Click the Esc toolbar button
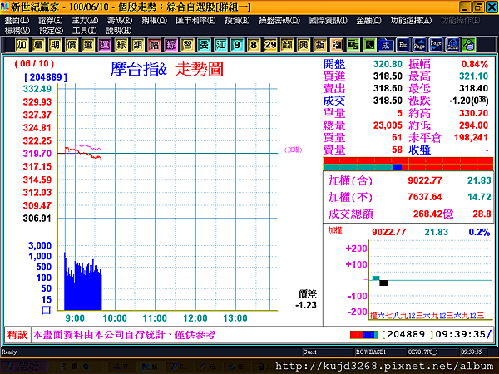Image resolution: width=499 pixels, height=374 pixels. pos(403,45)
